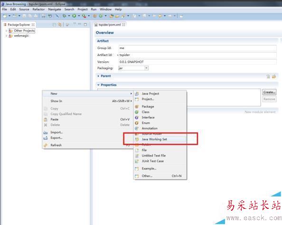Expand the Parent section

[98, 76]
